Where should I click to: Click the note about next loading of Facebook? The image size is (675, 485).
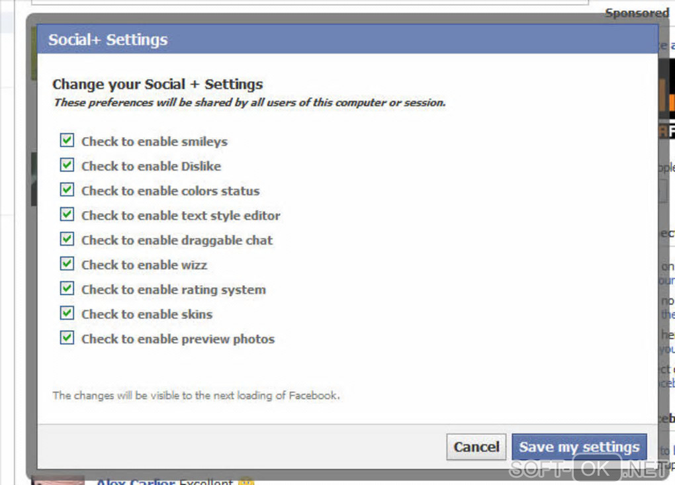[196, 396]
